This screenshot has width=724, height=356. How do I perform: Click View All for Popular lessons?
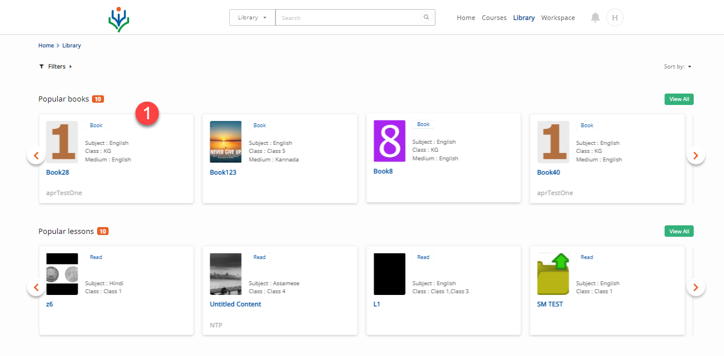(x=679, y=231)
